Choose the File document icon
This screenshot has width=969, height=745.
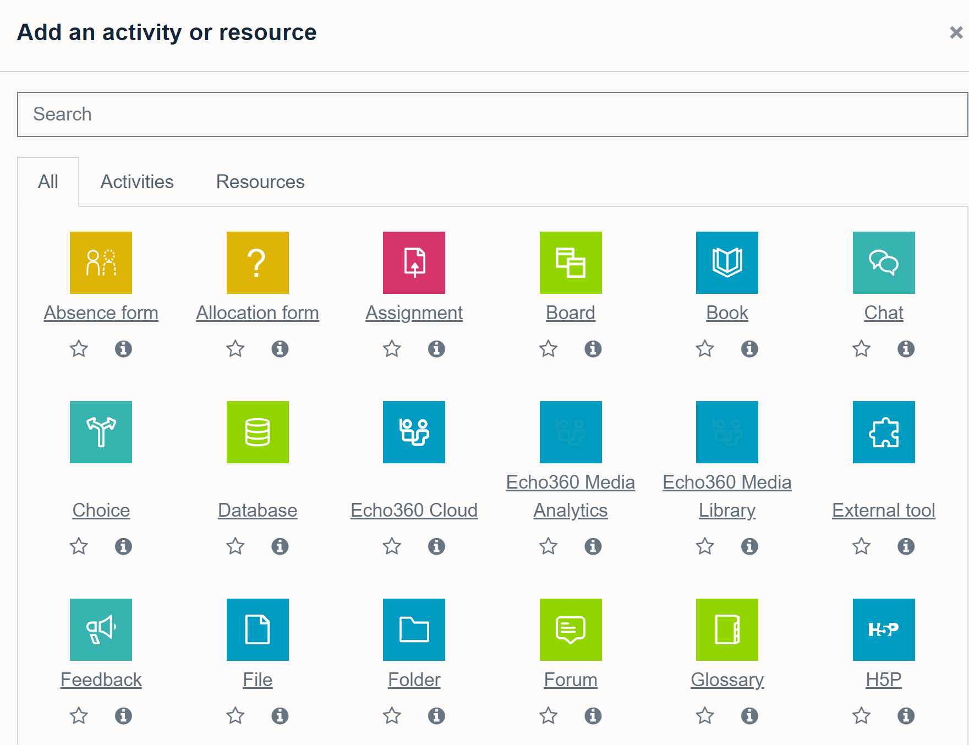point(258,629)
